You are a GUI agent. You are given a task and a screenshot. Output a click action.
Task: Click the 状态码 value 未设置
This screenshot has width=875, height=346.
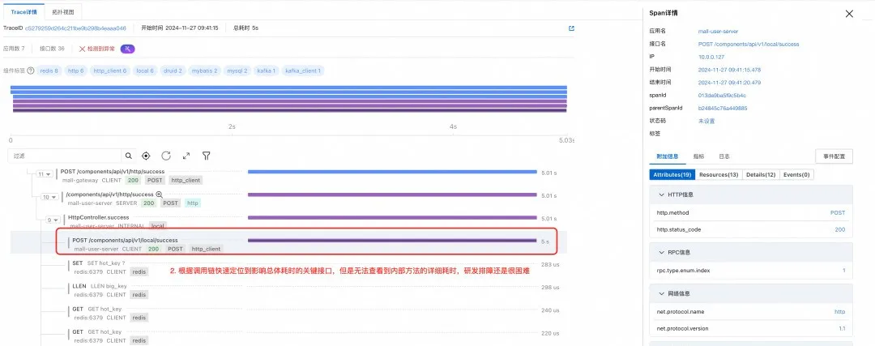coord(706,121)
